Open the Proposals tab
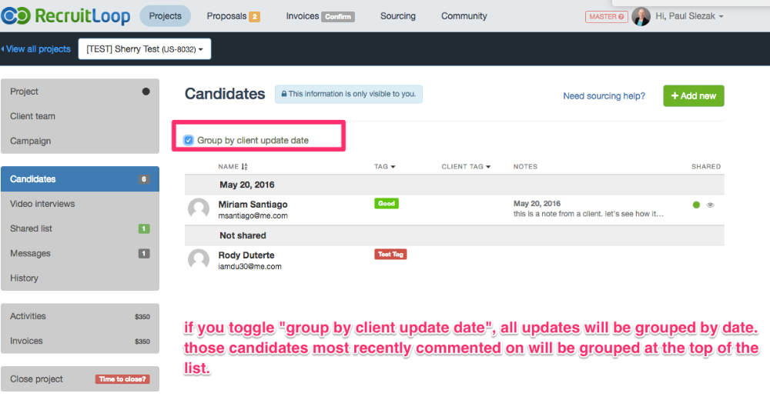 (226, 16)
